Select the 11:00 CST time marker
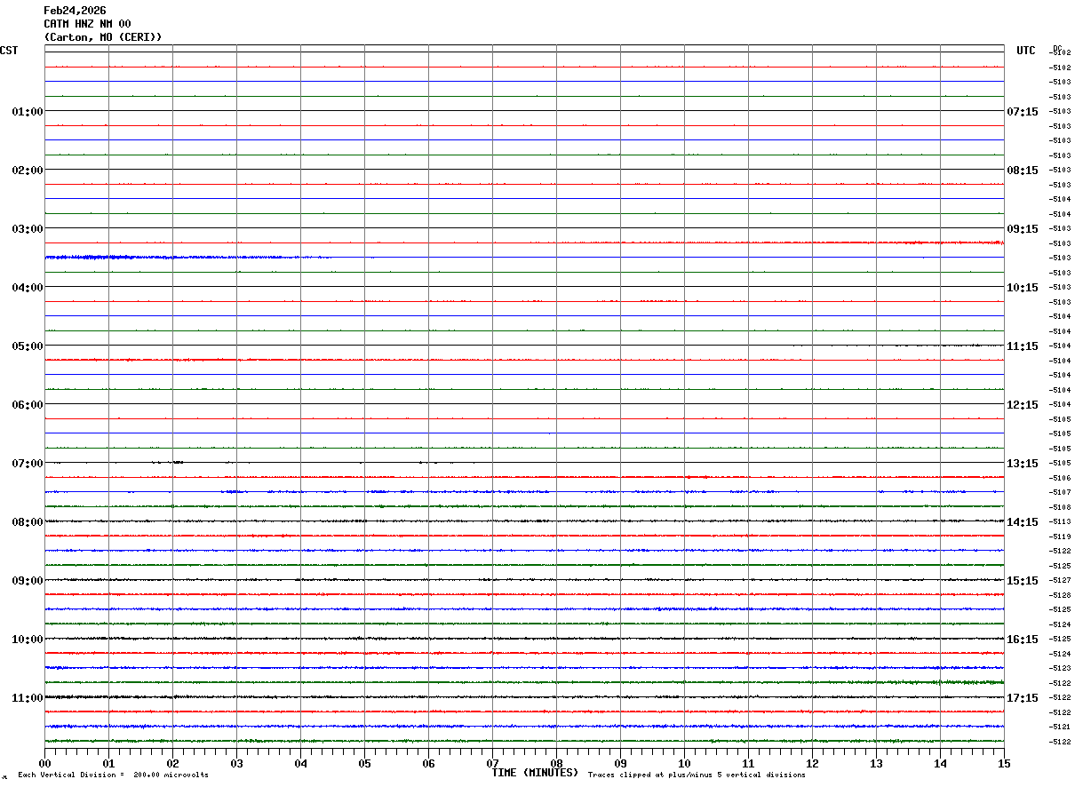This screenshot has width=1075, height=787. pyautogui.click(x=28, y=698)
